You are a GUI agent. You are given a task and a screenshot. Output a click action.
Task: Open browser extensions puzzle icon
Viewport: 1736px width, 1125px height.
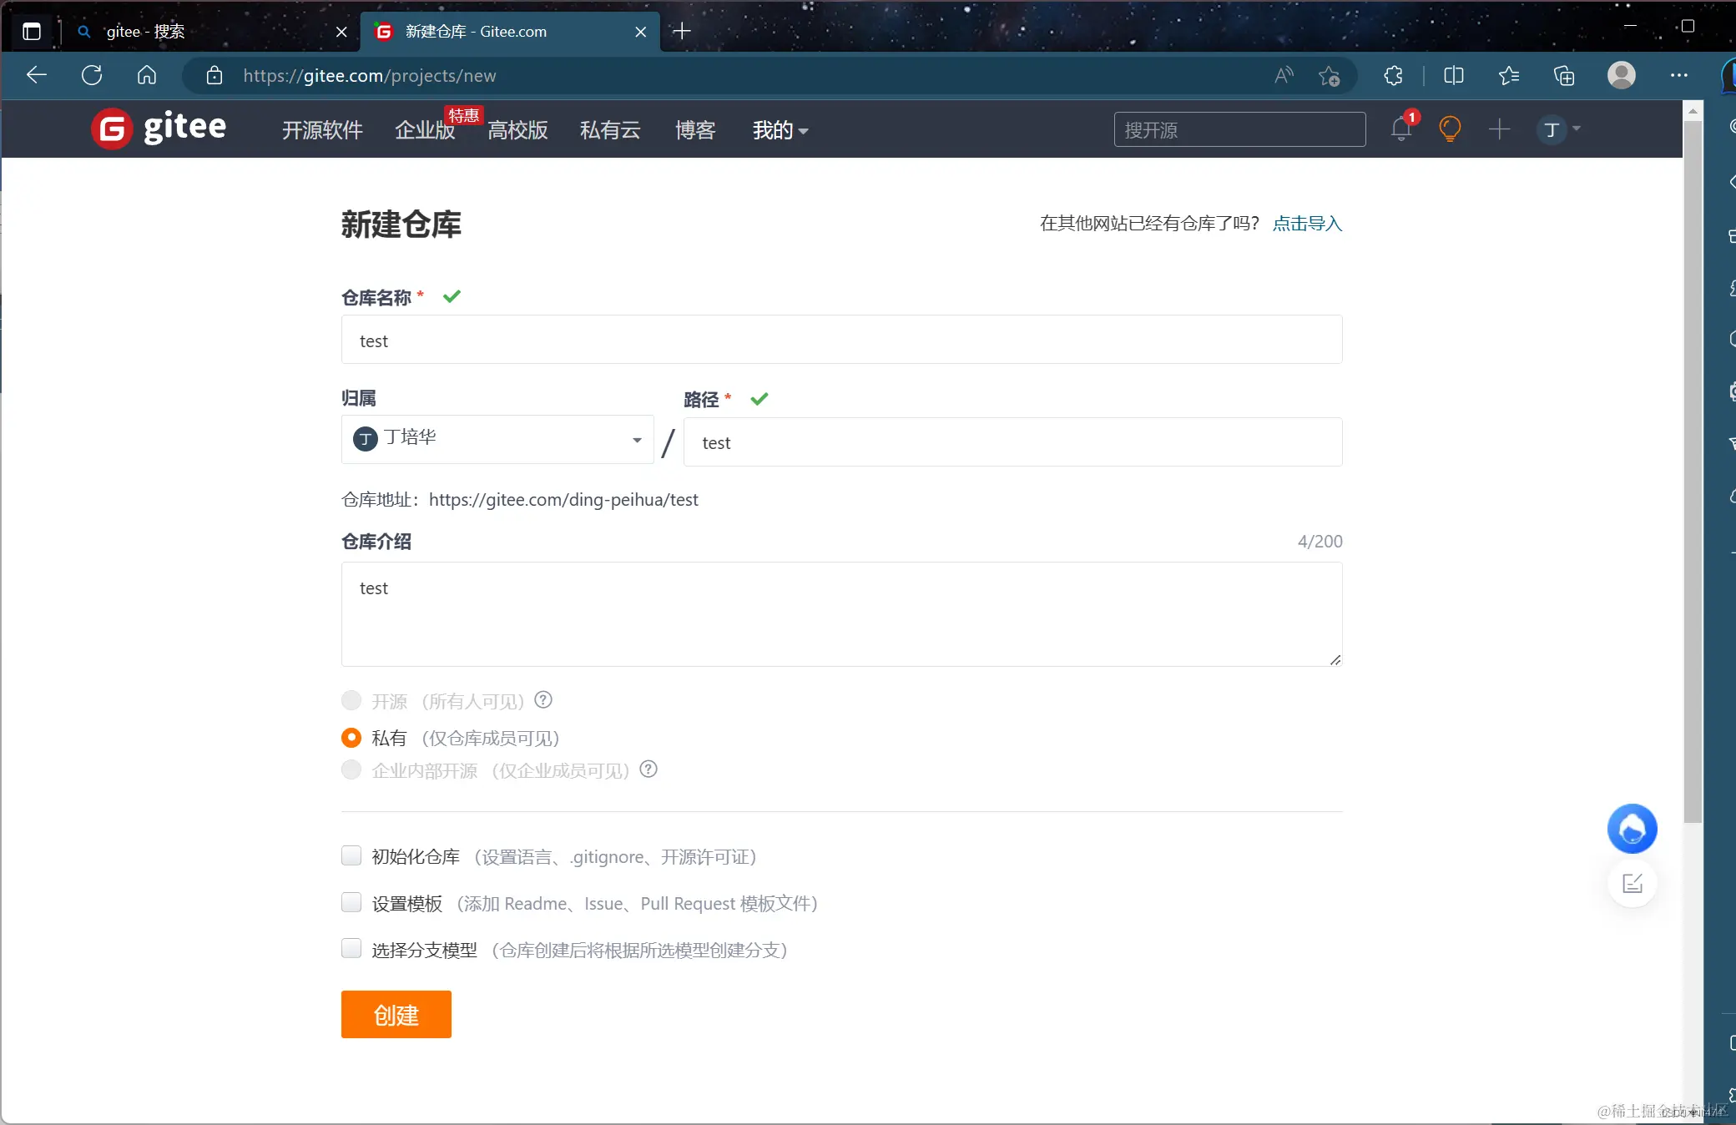point(1393,76)
